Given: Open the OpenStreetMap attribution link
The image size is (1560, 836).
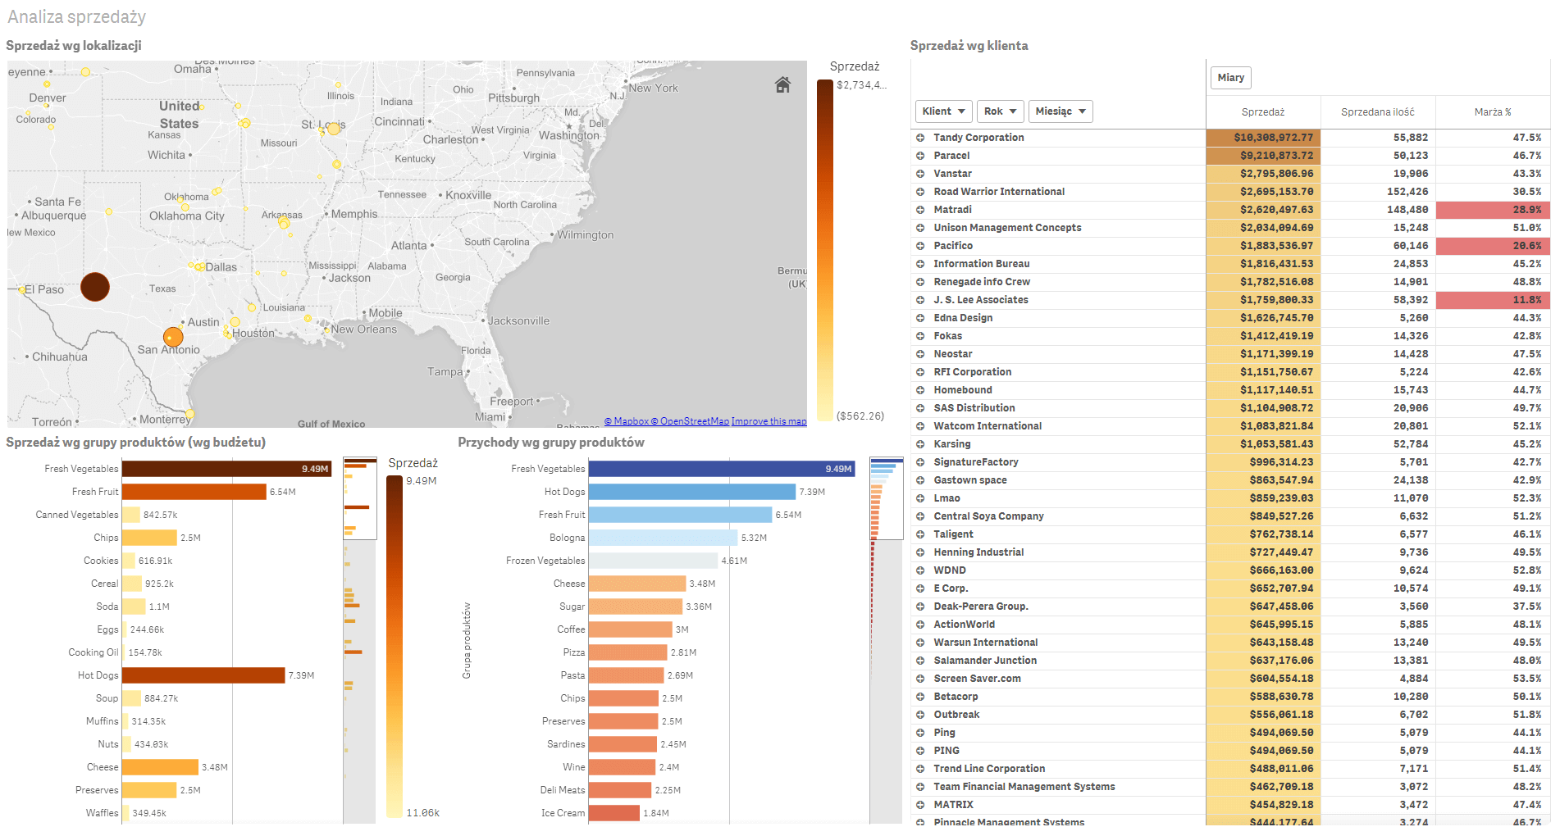Looking at the screenshot, I should [x=690, y=421].
